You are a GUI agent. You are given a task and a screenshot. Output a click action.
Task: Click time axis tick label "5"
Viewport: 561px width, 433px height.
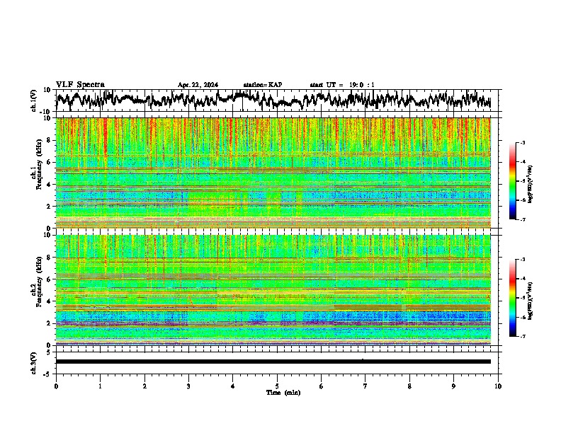pos(277,386)
